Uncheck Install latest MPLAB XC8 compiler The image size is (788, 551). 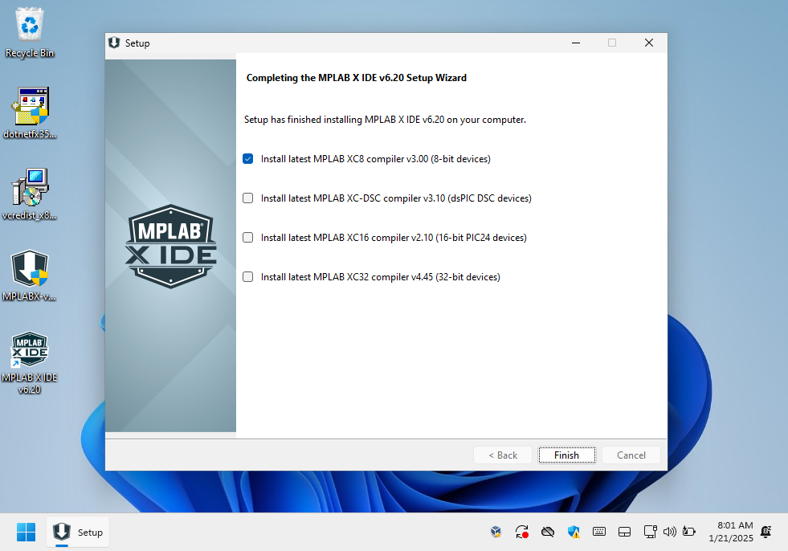click(247, 159)
